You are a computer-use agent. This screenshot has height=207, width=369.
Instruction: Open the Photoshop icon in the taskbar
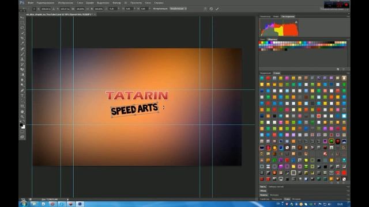(80, 204)
